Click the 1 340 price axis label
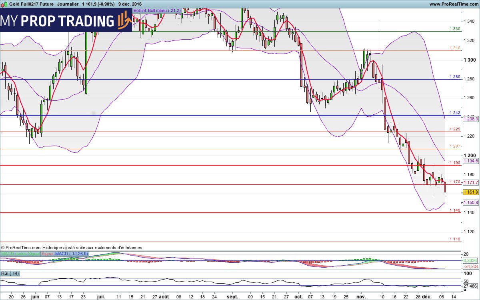Image resolution: width=480 pixels, height=300 pixels. tap(469, 21)
